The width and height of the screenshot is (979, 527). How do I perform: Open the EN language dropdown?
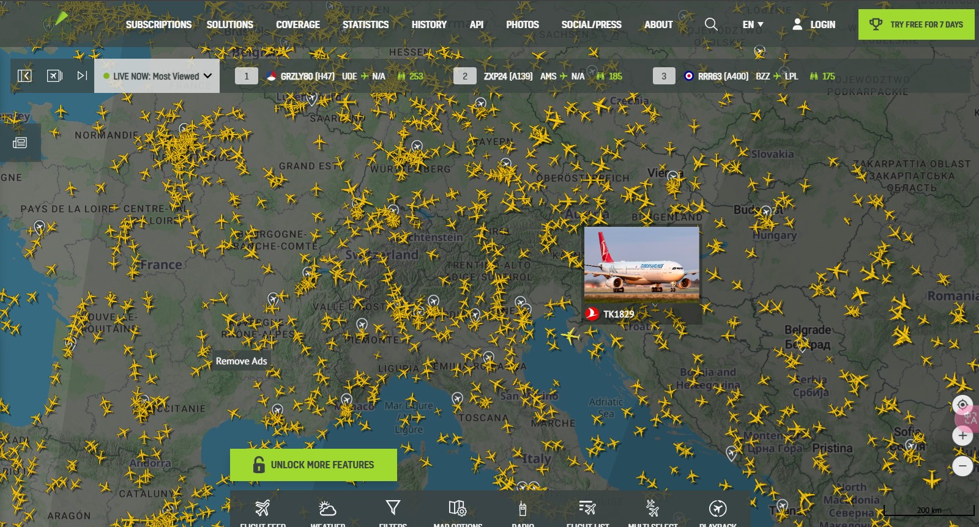(x=753, y=24)
